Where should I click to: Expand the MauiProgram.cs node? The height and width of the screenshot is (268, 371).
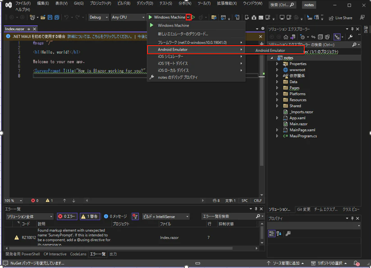pyautogui.click(x=277, y=136)
